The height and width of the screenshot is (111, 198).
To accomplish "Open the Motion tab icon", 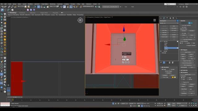I will (x=170, y=18).
